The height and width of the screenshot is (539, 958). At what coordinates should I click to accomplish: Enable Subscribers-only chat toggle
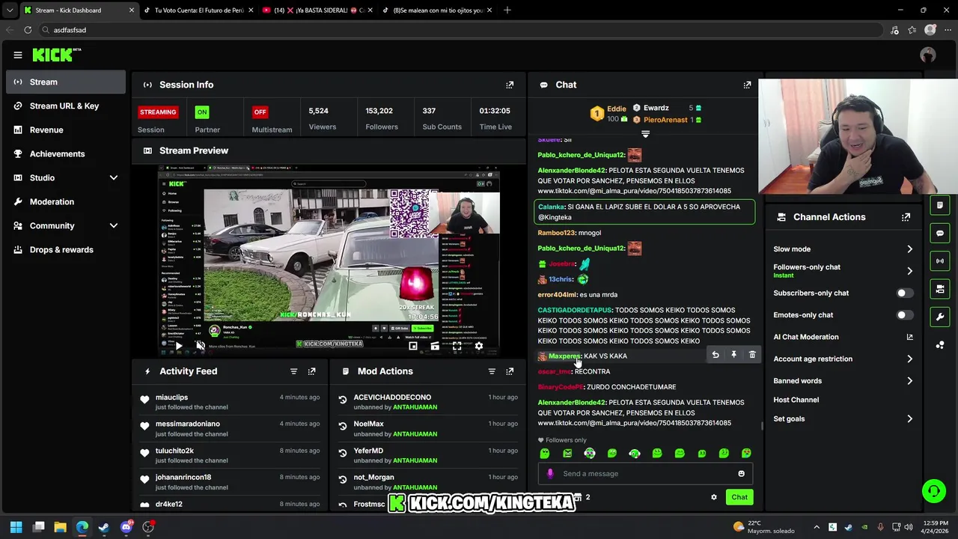pyautogui.click(x=904, y=293)
